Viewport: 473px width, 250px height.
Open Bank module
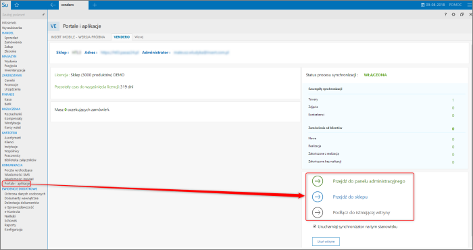click(8, 104)
